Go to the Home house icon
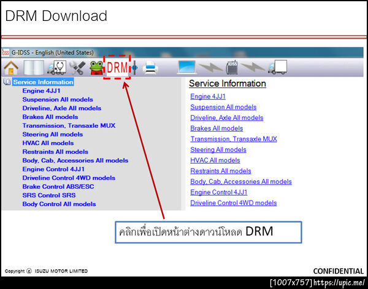The height and width of the screenshot is (289, 368). click(11, 68)
